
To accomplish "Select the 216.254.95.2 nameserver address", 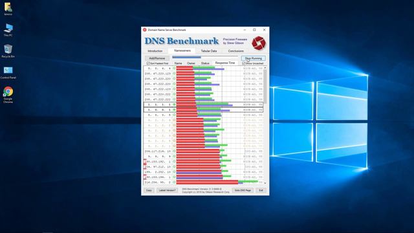I will click(158, 183).
